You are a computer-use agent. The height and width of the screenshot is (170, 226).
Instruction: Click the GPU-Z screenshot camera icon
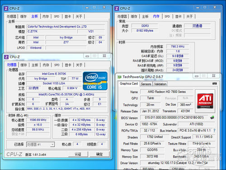214,83
